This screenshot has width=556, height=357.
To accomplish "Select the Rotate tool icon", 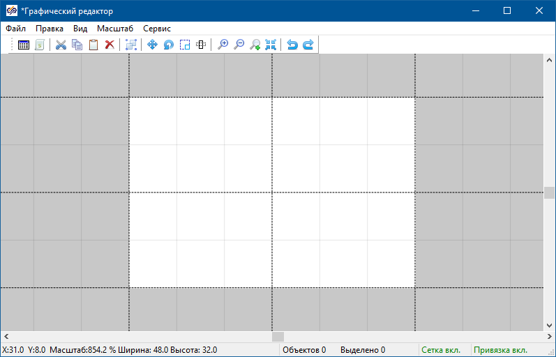I will pyautogui.click(x=168, y=45).
